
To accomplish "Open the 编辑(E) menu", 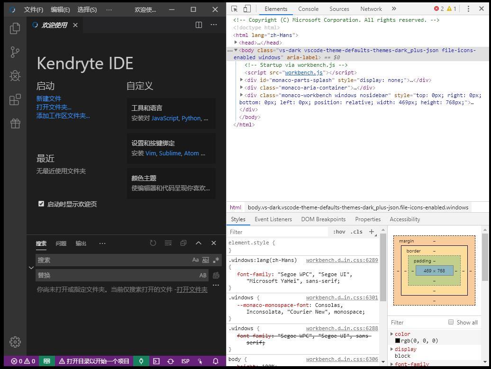I will tap(61, 9).
